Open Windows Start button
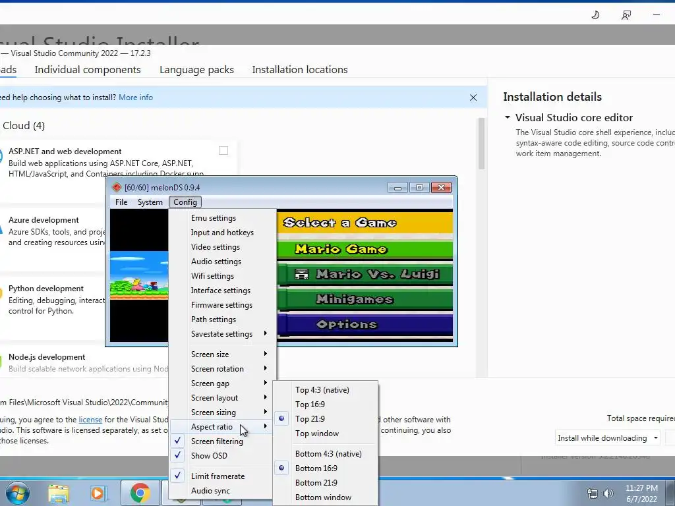This screenshot has width=675, height=506. click(18, 493)
